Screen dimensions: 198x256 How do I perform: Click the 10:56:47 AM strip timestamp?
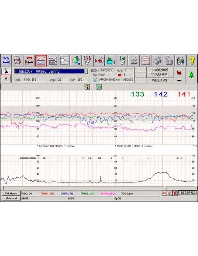pos(56,146)
